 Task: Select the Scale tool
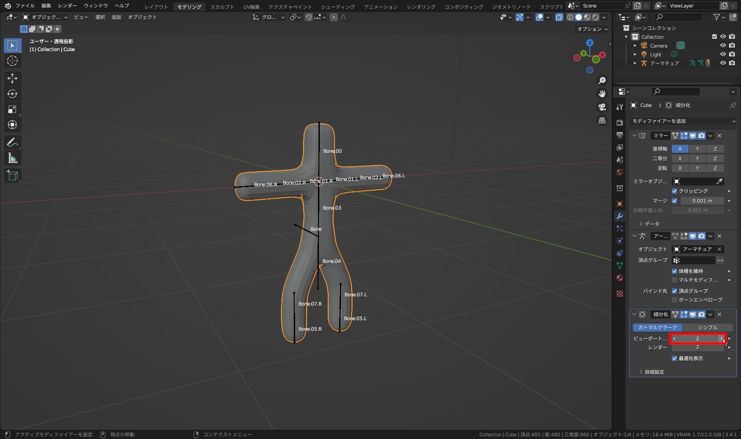12,109
